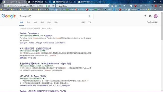Click the green padlock in address bar
Screen dimensions: 163x92
click(8, 6)
